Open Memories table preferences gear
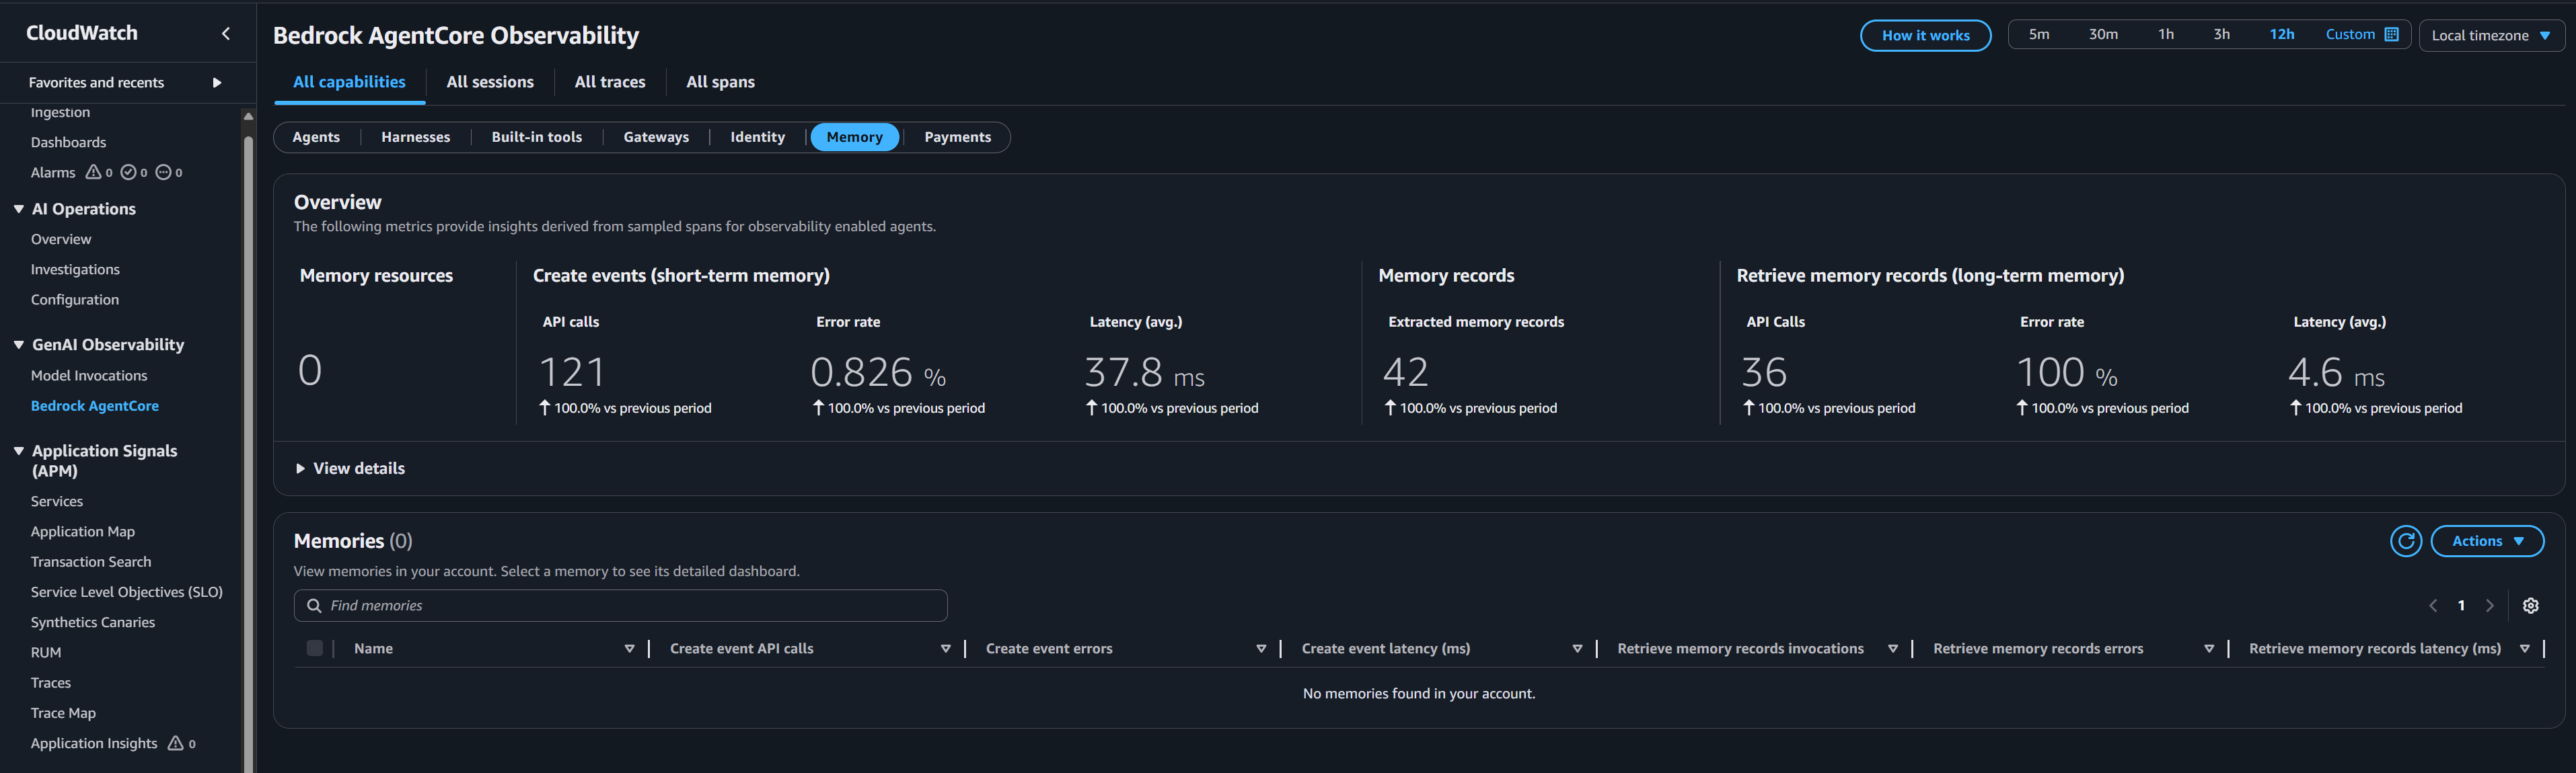 click(2530, 605)
